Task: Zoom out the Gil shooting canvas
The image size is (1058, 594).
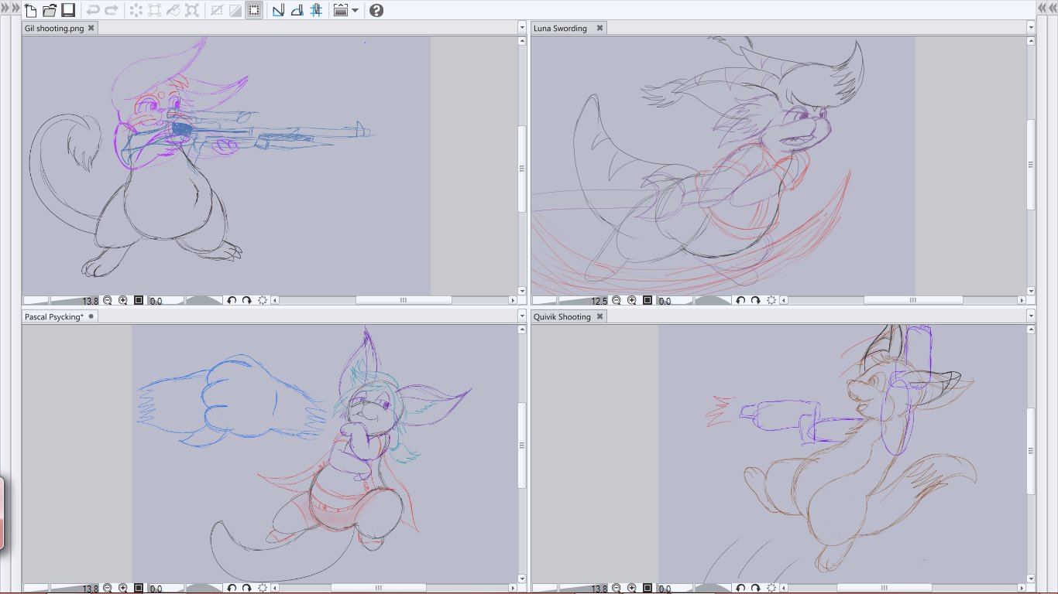Action: tap(108, 300)
